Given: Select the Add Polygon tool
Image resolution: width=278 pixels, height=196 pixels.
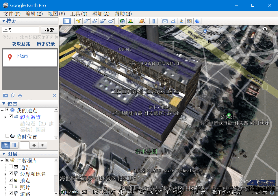Looking at the screenshot, I should coord(86,21).
